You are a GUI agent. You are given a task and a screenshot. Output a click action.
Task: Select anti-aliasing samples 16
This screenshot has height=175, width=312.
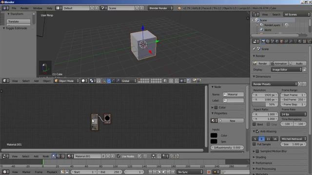[275, 139]
